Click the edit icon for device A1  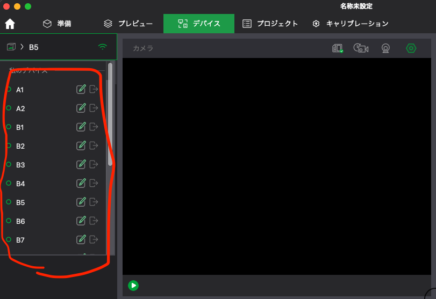pyautogui.click(x=81, y=90)
